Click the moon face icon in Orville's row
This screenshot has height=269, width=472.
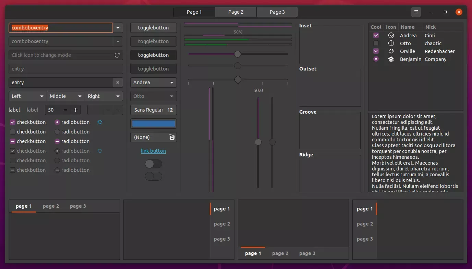(391, 51)
